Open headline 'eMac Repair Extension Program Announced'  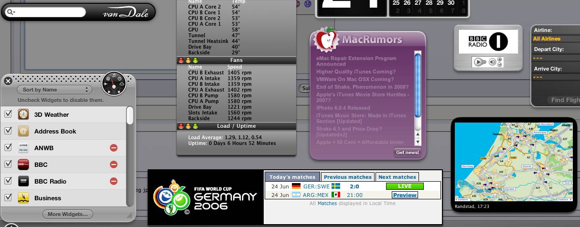[x=356, y=61]
